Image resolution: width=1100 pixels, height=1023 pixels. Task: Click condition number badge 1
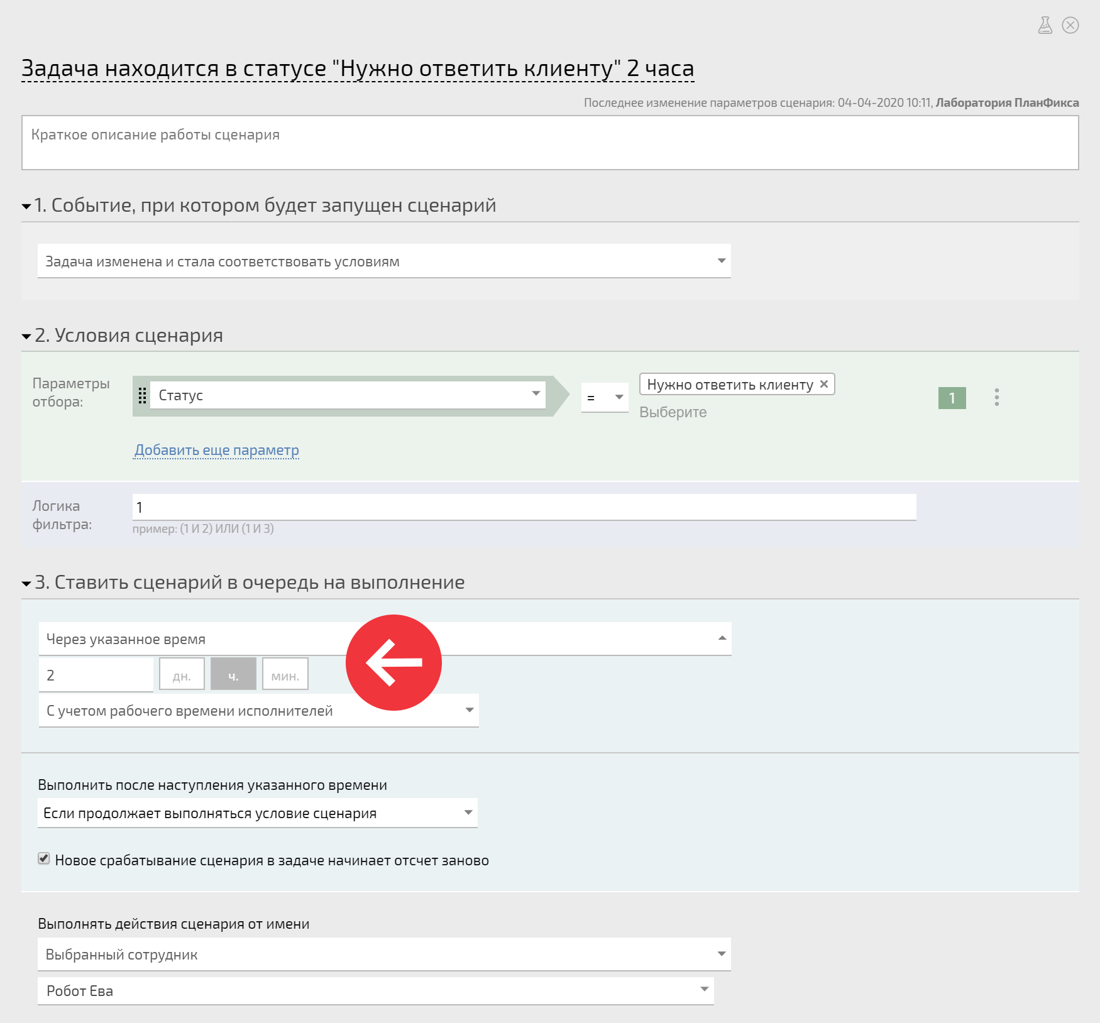pyautogui.click(x=952, y=398)
